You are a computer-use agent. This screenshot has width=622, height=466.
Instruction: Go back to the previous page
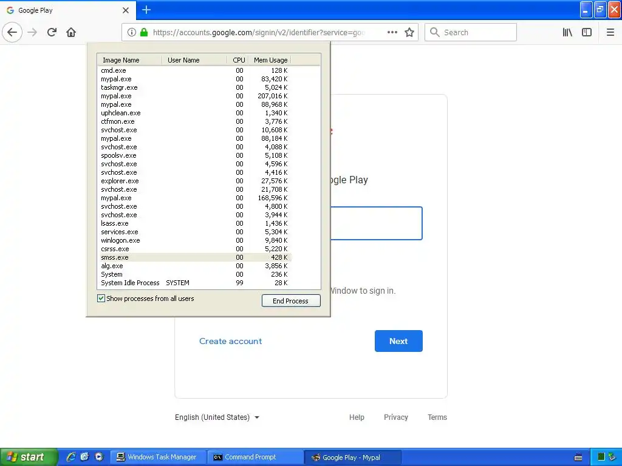point(12,33)
